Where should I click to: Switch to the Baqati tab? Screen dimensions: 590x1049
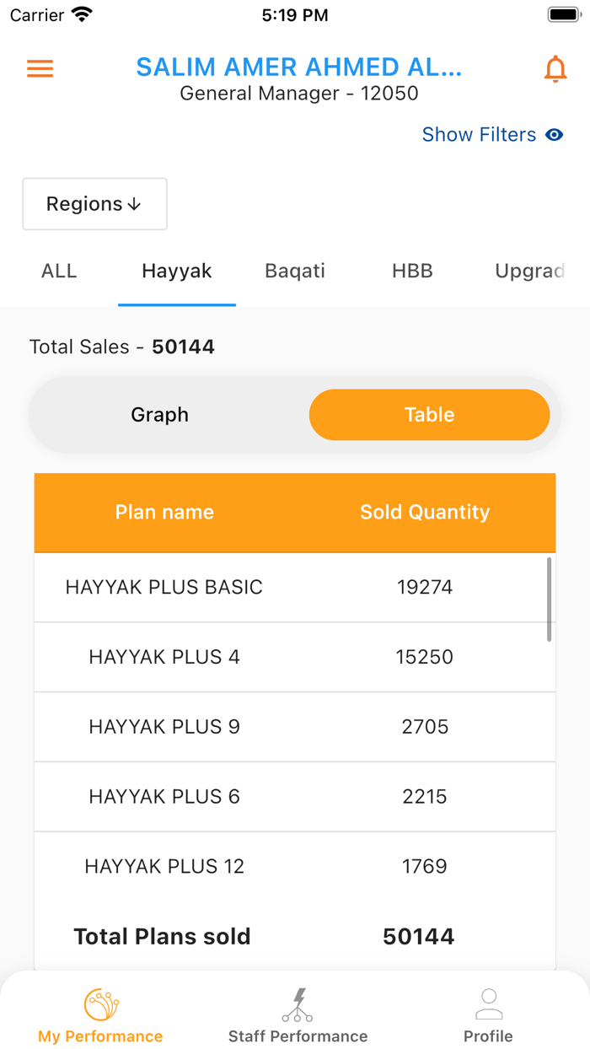[294, 271]
